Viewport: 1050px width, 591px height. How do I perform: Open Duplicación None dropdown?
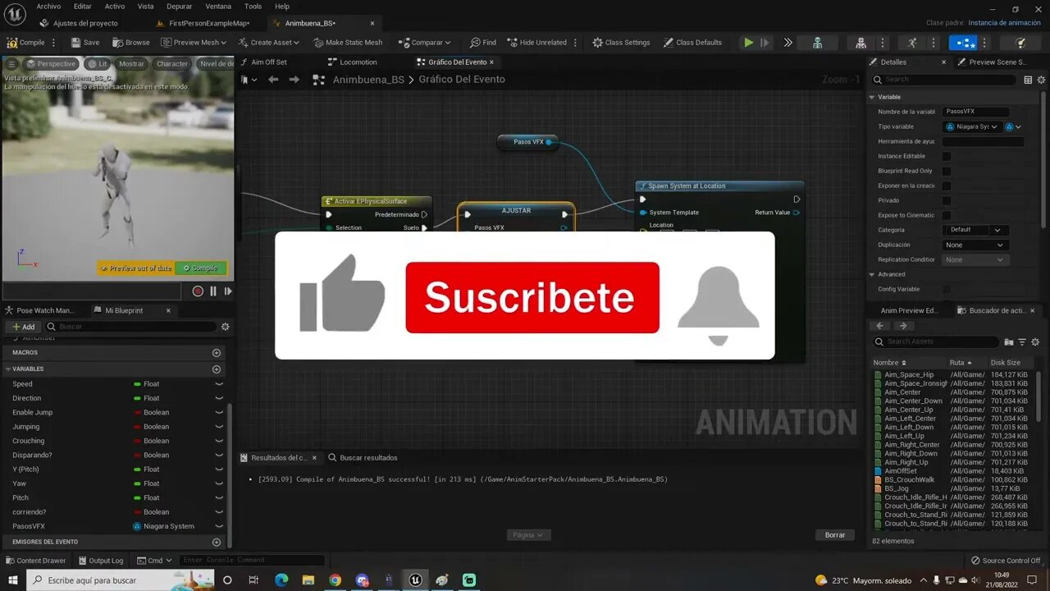pos(975,245)
